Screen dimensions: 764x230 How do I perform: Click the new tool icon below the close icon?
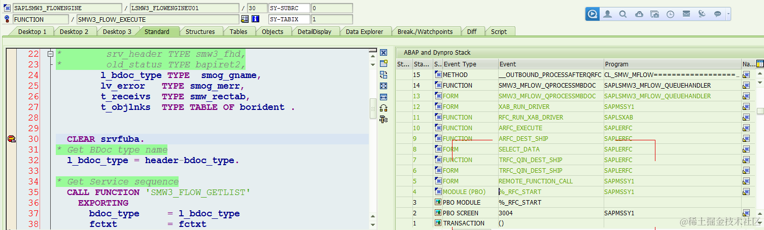pos(384,64)
